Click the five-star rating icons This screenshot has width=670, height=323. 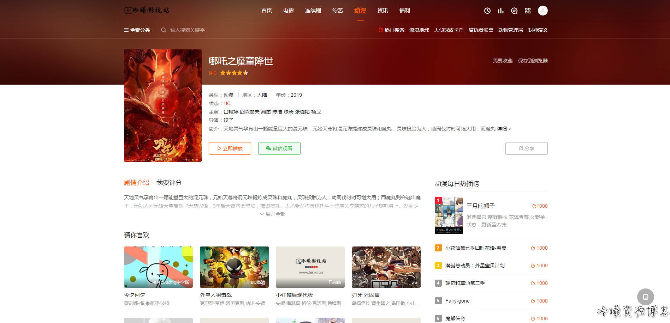(x=234, y=73)
